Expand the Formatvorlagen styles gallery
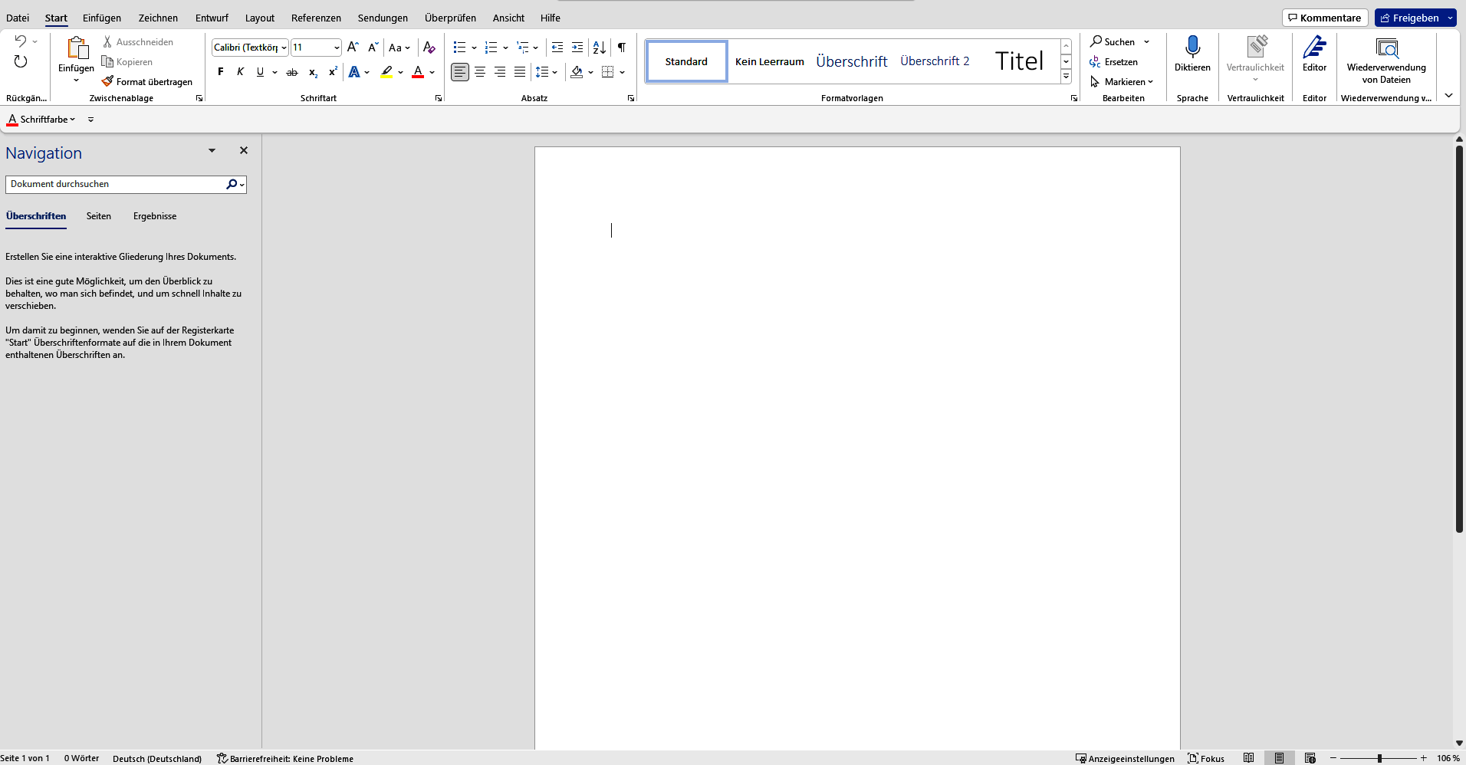1466x765 pixels. 1066,77
